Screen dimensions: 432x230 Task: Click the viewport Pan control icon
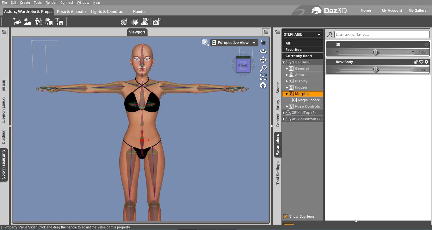pos(263,60)
